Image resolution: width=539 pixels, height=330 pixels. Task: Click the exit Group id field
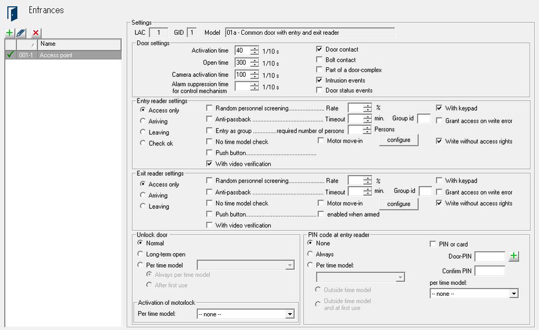(x=425, y=191)
